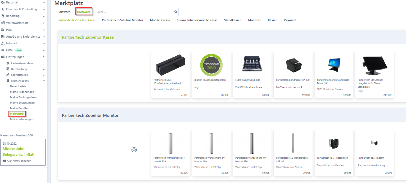Click the Intranet network icon
The image size is (406, 183).
tap(3, 43)
